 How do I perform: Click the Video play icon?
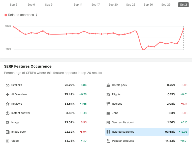(x=8, y=141)
